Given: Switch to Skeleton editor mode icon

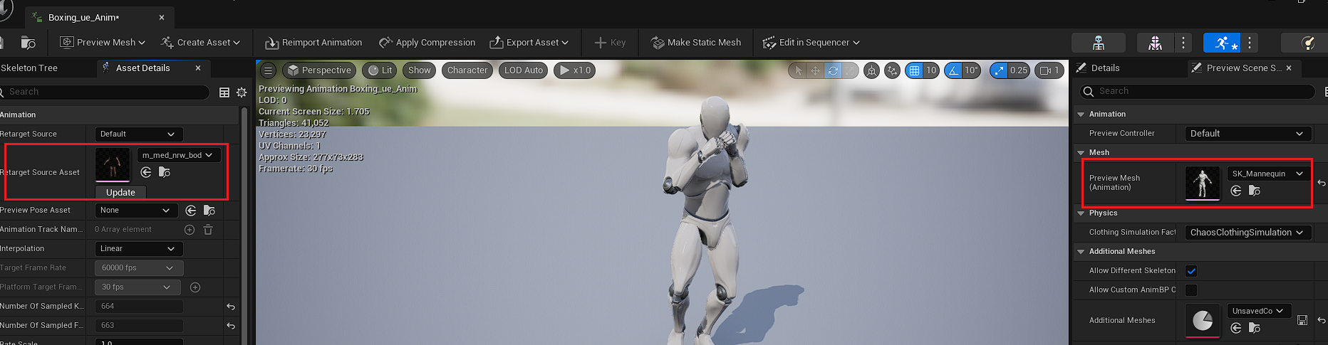Looking at the screenshot, I should (1099, 43).
